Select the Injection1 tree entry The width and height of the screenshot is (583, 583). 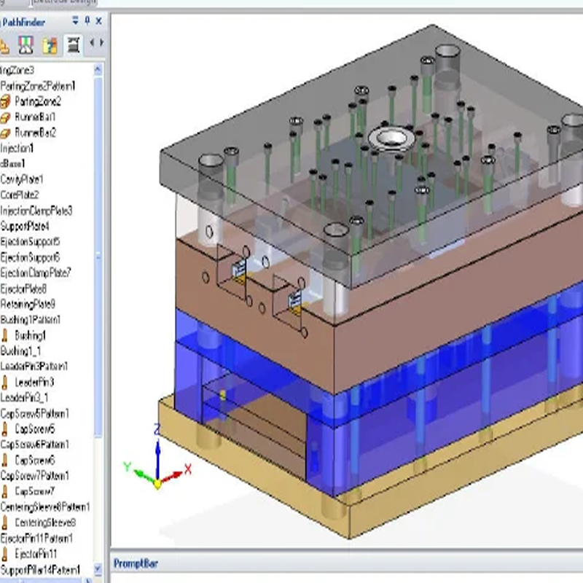tap(17, 149)
